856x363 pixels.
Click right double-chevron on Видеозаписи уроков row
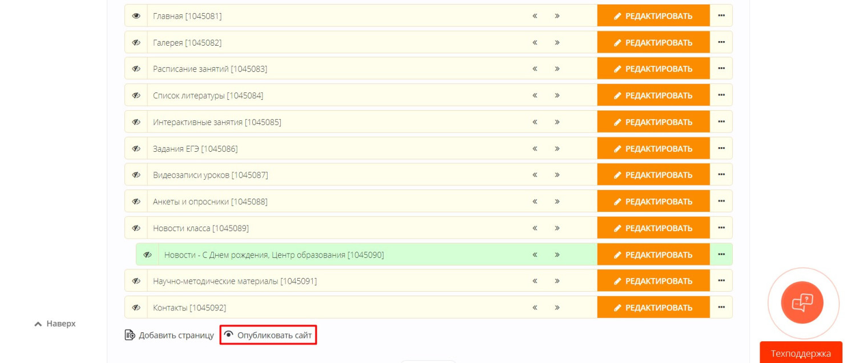557,175
